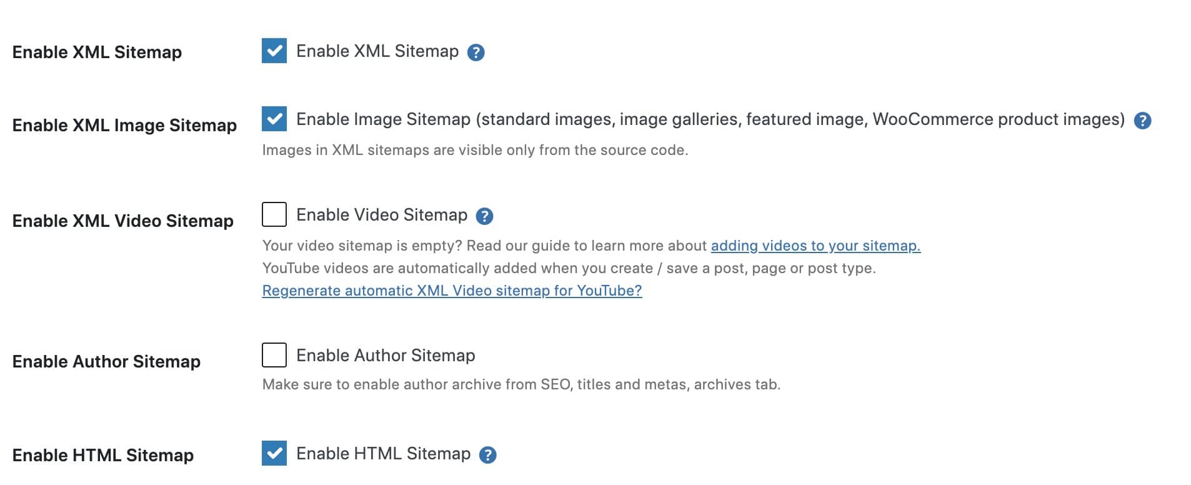Click help icon after Image Sitemap description
The width and height of the screenshot is (1191, 485).
click(1142, 121)
